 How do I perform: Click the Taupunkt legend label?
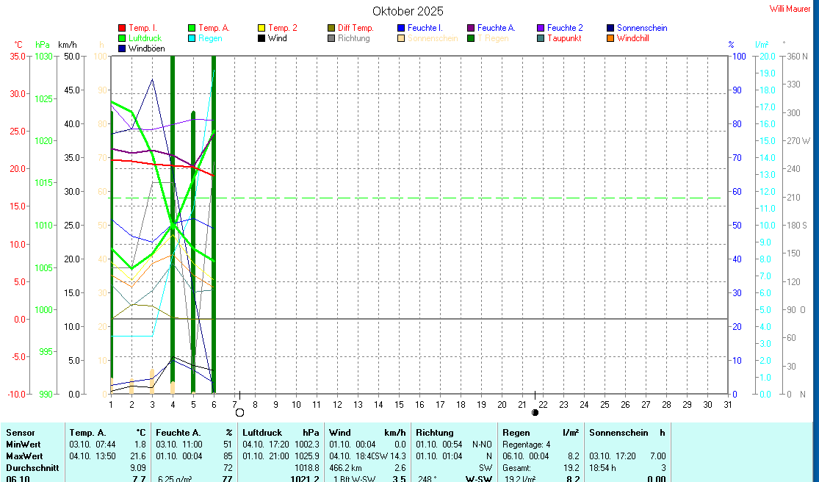click(x=565, y=38)
